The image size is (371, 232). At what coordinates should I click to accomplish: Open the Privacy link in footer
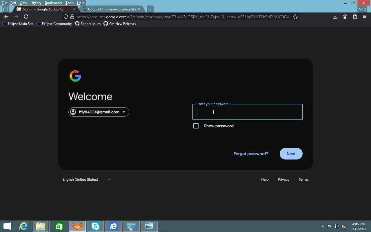283,180
